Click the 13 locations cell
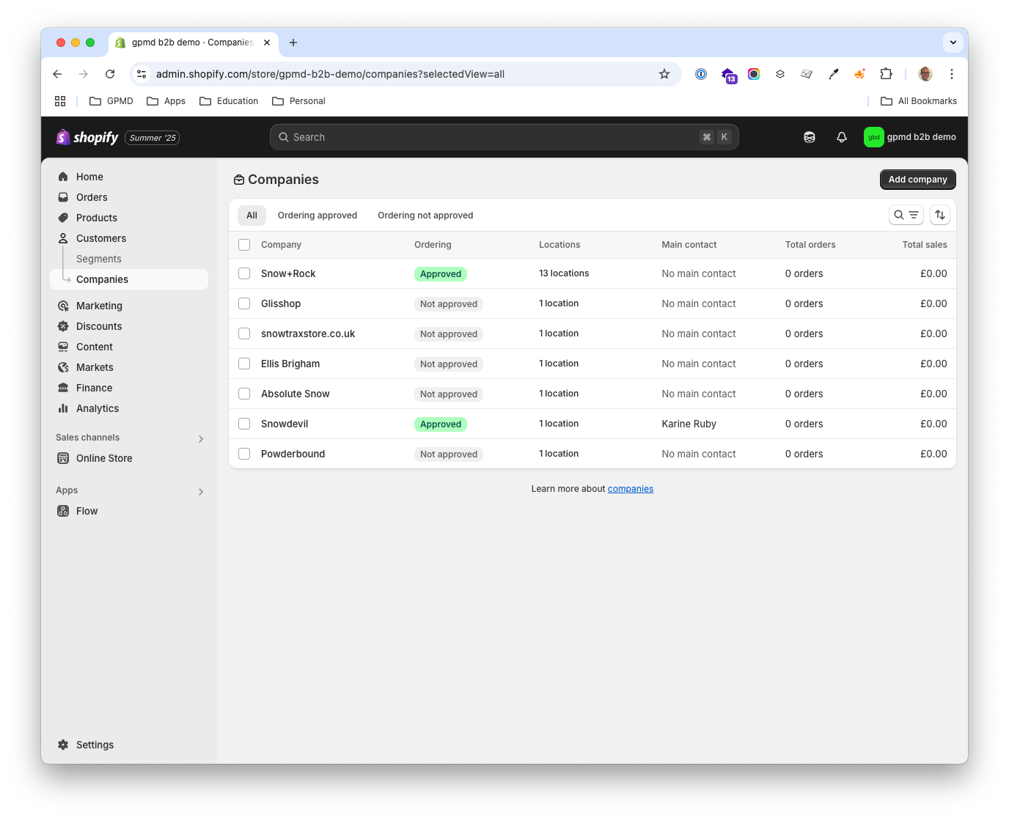Image resolution: width=1009 pixels, height=818 pixels. [x=564, y=273]
